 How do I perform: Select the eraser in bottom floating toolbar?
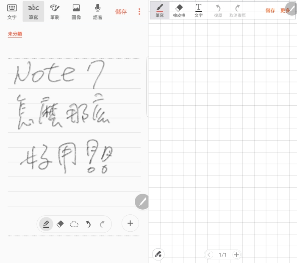(x=60, y=224)
